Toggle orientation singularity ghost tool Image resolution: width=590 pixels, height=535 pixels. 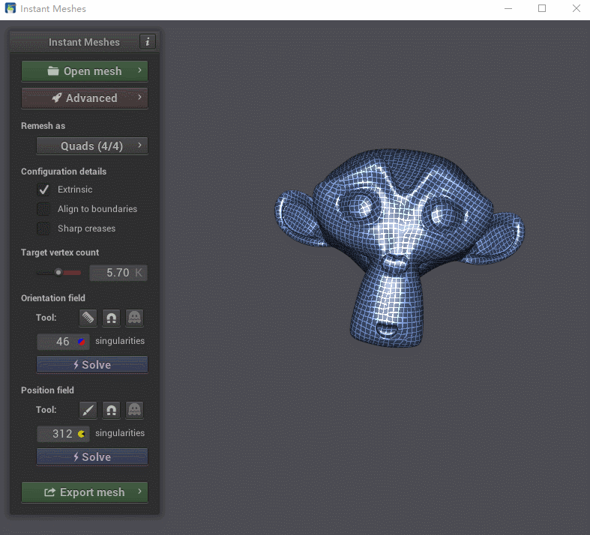(x=134, y=318)
